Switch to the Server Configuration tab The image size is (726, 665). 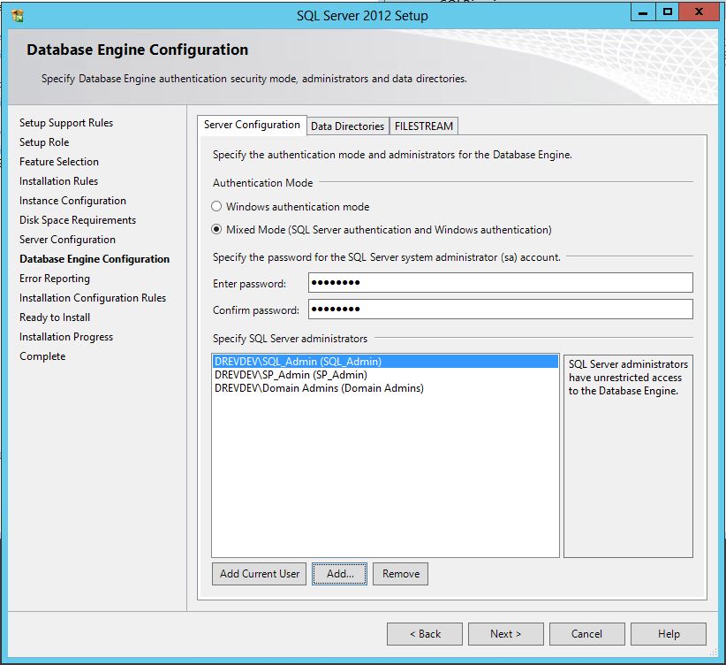tap(252, 125)
